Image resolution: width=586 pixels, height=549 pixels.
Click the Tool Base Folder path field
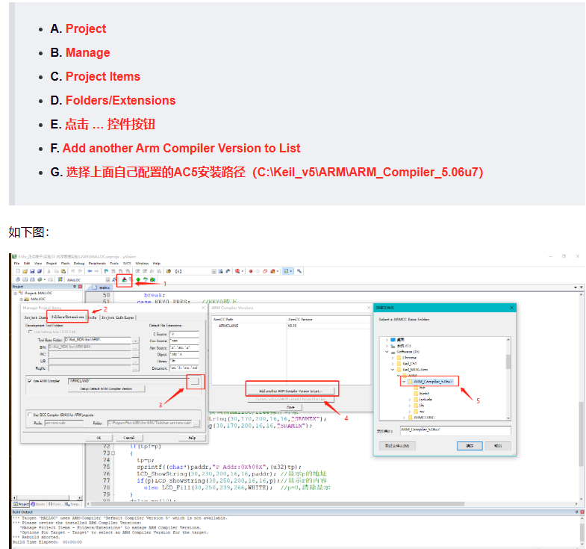98,340
